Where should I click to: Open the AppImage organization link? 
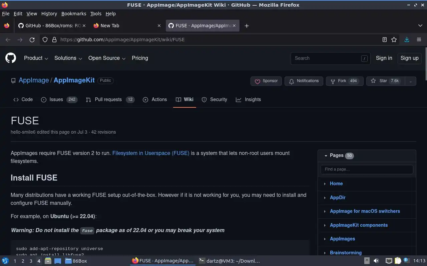pyautogui.click(x=34, y=80)
